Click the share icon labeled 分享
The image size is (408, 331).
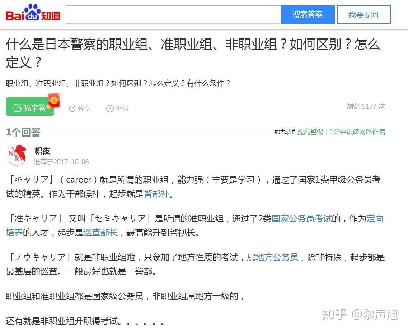[x=72, y=109]
